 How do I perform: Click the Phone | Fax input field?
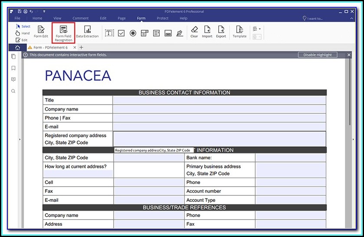220,118
